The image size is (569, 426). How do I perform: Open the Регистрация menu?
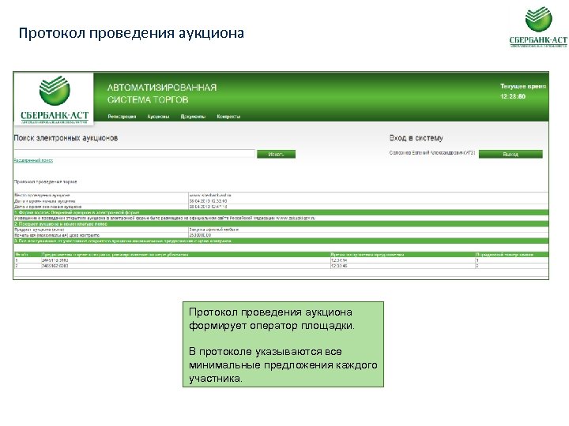pos(122,117)
